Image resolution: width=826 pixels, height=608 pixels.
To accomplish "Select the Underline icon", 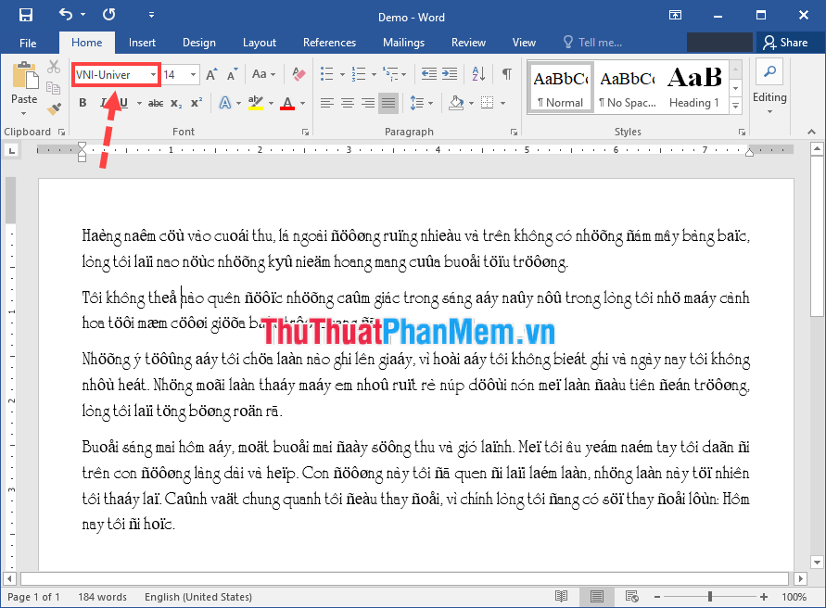I will coord(123,102).
